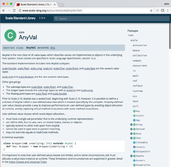Click the companion object icon for Byte

coord(131,134)
